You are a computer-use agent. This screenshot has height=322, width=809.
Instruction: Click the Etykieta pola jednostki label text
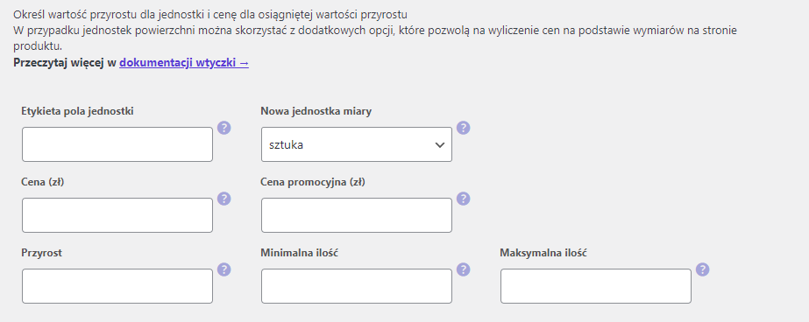click(x=77, y=111)
